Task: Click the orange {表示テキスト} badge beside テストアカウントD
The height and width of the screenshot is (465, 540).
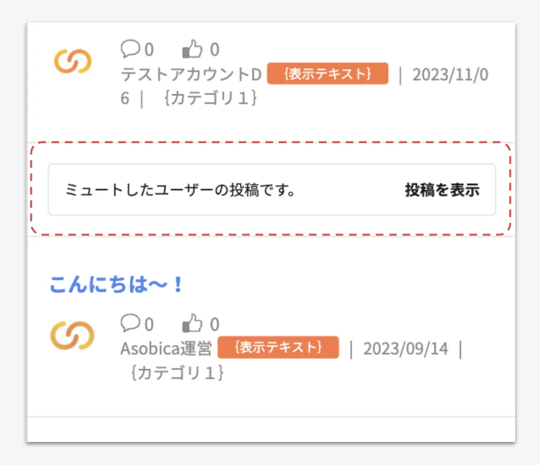Action: click(x=328, y=74)
